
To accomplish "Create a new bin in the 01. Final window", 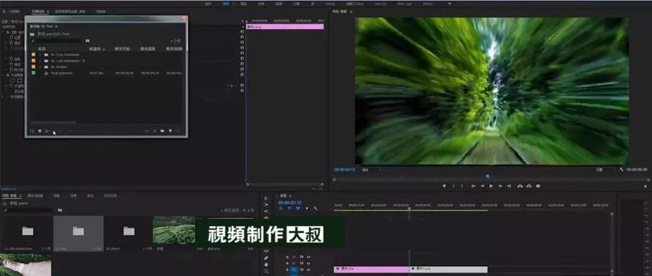I will click(x=162, y=131).
